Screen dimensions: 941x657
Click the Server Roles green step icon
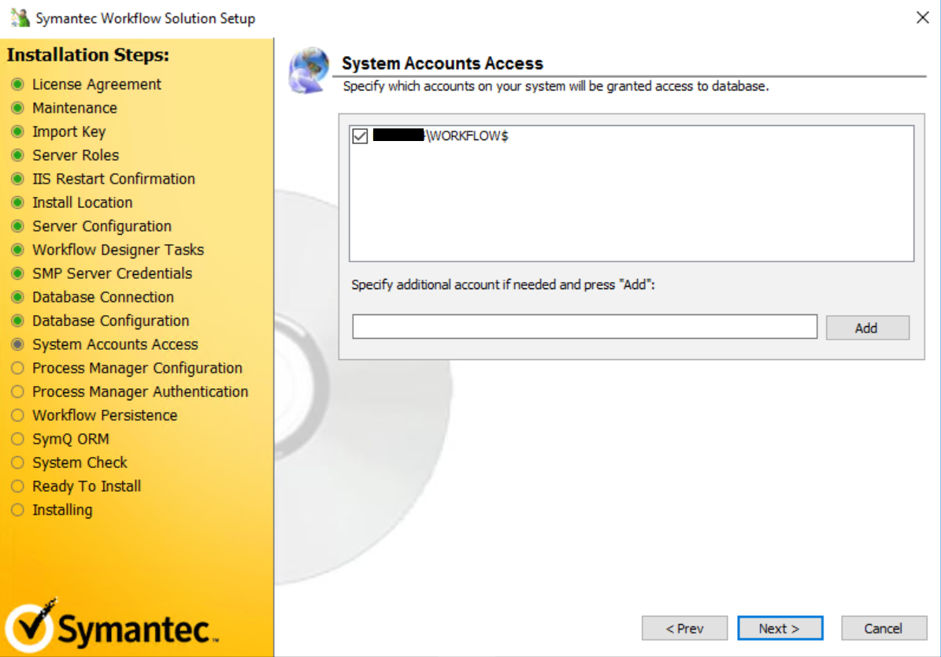tap(18, 155)
